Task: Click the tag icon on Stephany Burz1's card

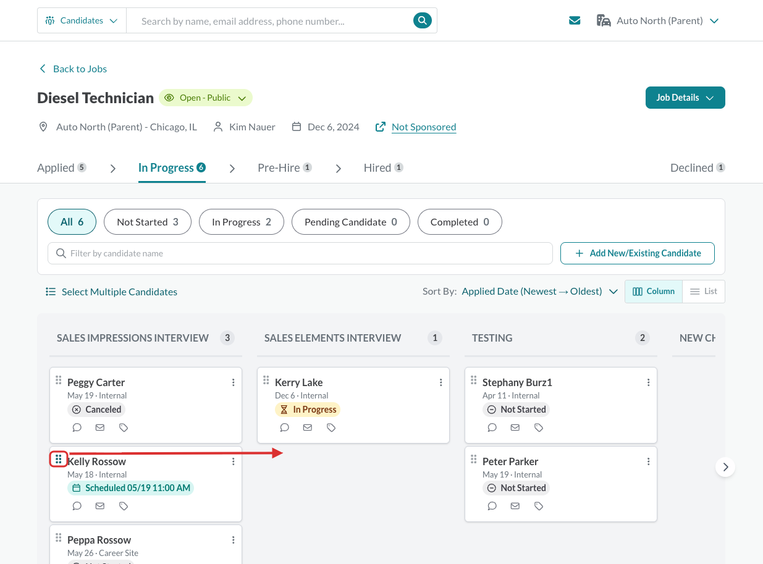Action: click(539, 427)
